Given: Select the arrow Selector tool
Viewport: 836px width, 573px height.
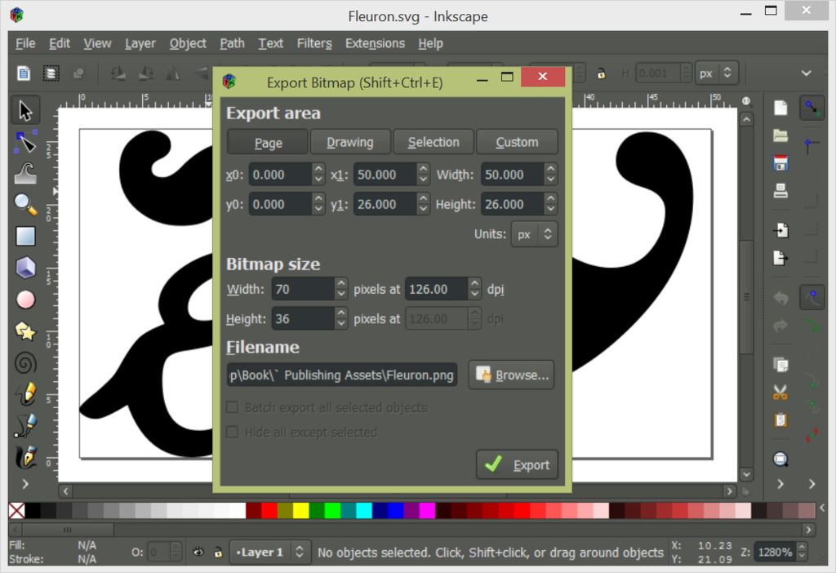Looking at the screenshot, I should point(25,110).
